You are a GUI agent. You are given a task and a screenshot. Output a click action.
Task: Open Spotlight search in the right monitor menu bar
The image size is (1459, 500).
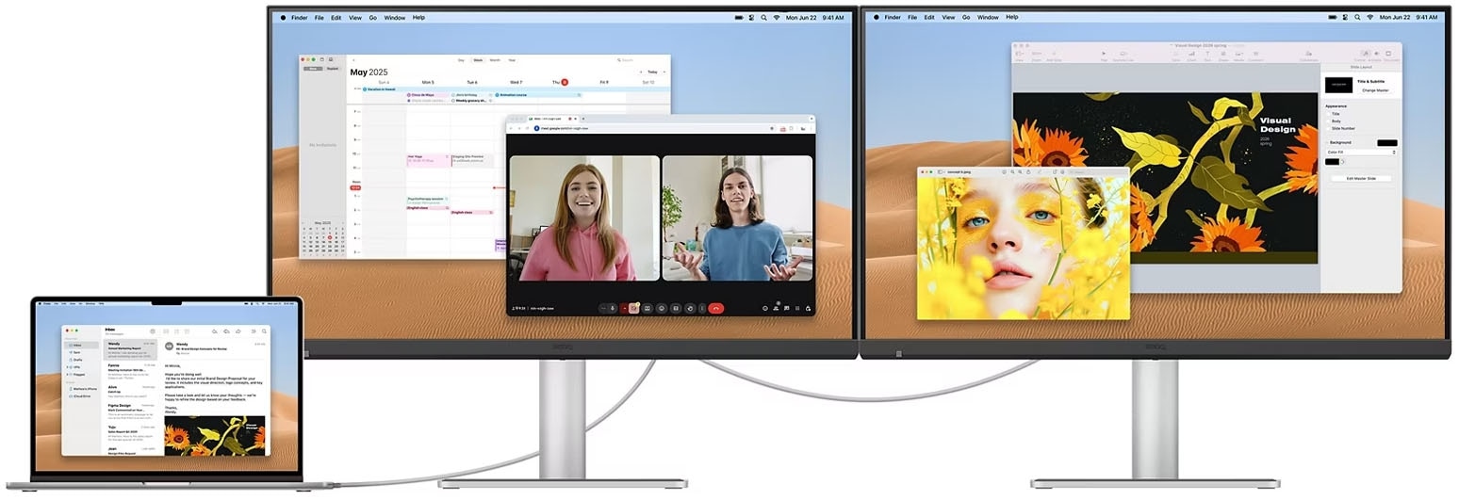pos(1357,17)
